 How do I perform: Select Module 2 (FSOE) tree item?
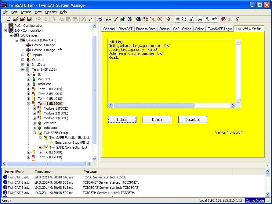(56, 113)
